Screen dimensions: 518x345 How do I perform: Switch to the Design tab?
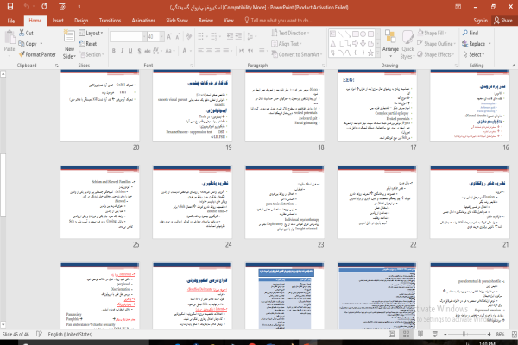coord(81,21)
